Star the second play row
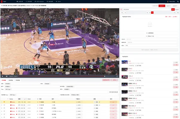Screen dimensions: 180x119 (x=4, y=105)
